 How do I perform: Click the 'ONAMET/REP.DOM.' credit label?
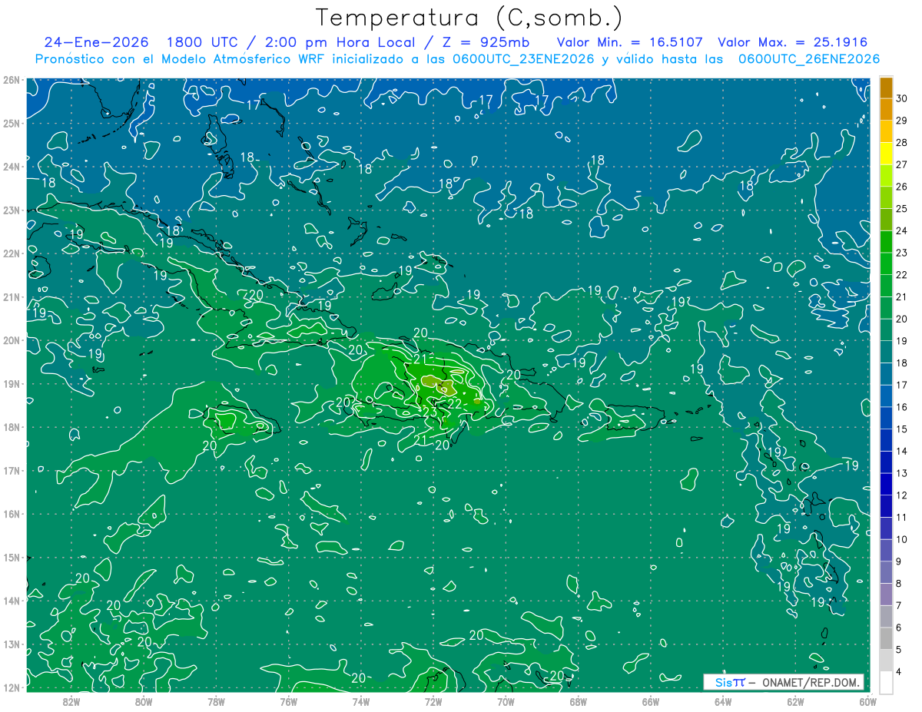(810, 682)
